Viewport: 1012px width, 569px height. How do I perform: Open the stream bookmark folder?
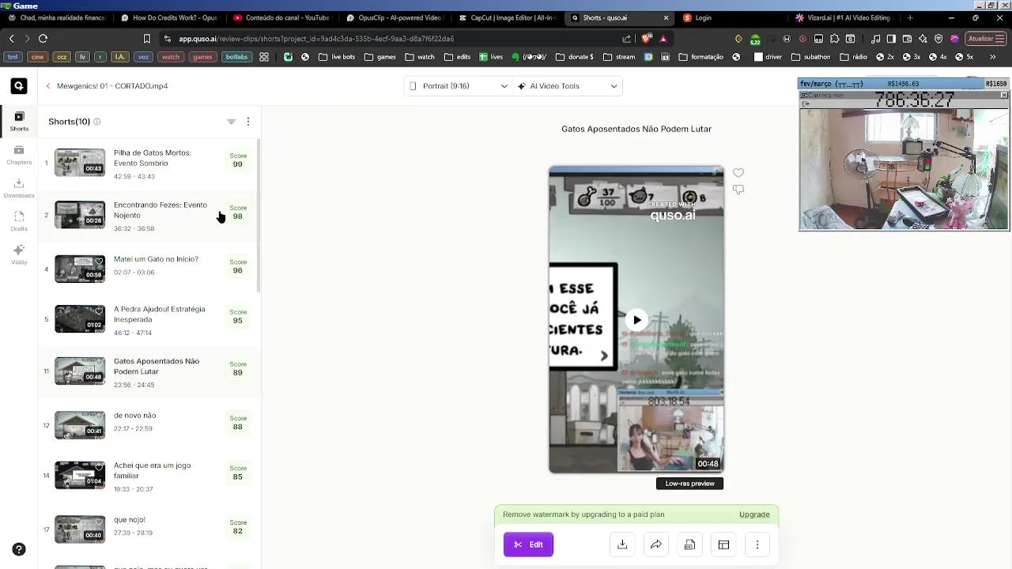coord(619,57)
